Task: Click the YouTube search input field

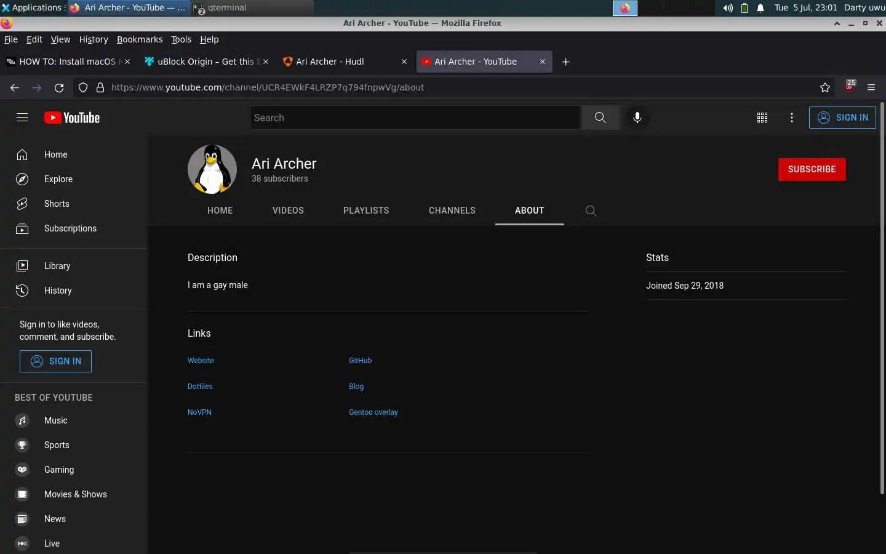Action: tap(415, 118)
